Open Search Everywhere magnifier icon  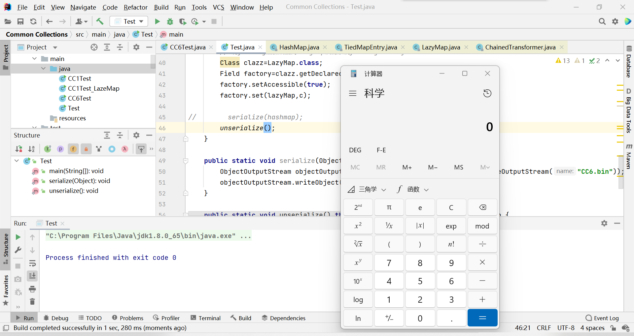click(602, 21)
